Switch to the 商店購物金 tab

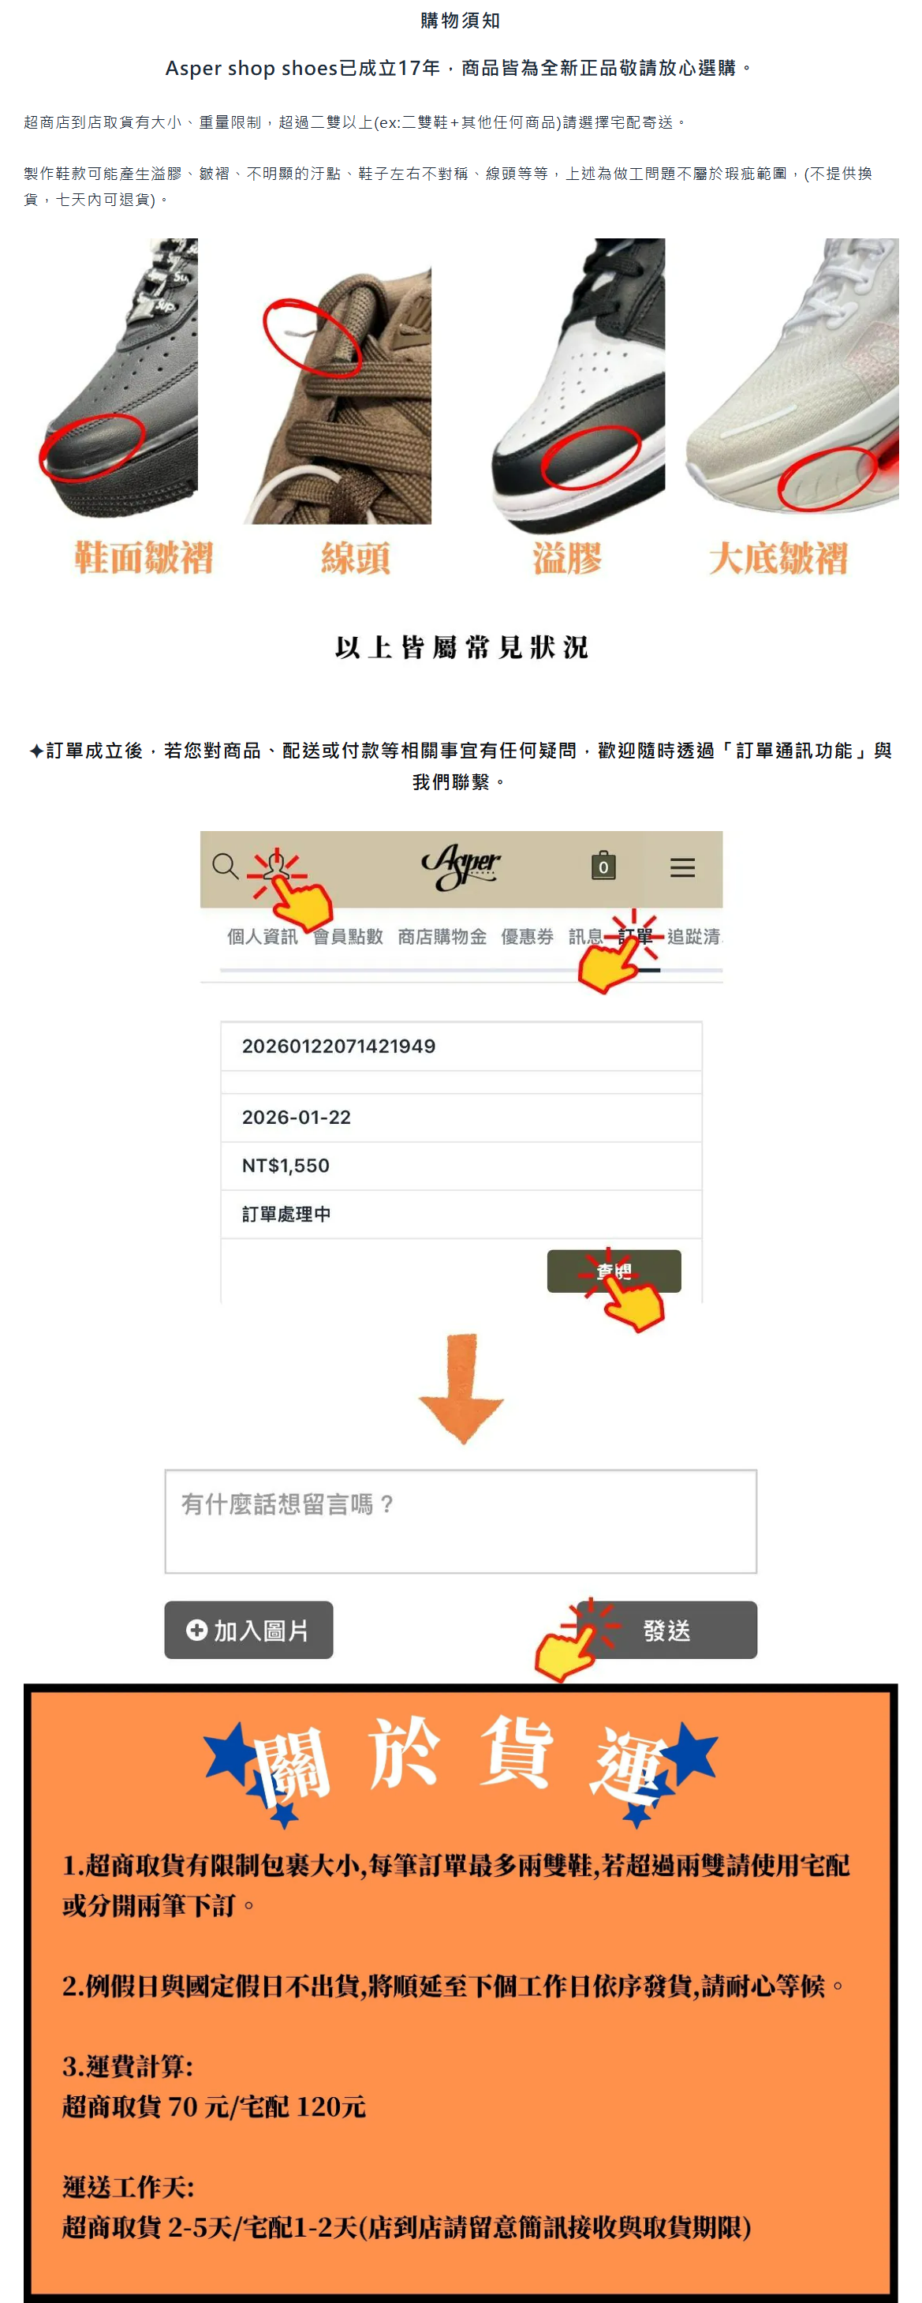pyautogui.click(x=442, y=936)
